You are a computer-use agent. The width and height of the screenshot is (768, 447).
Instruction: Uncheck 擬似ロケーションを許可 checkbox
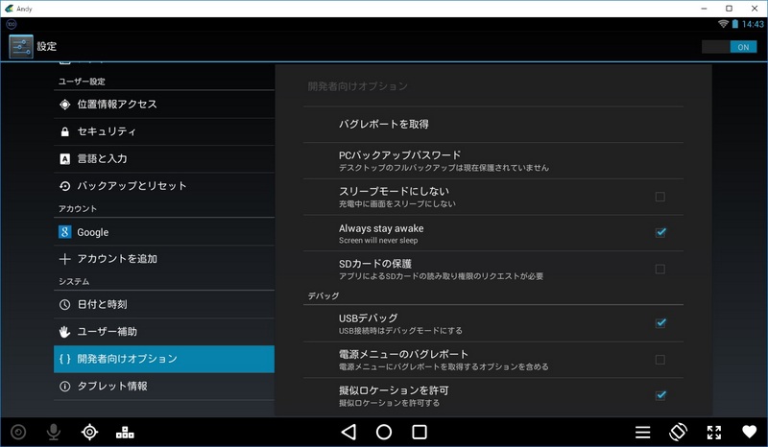660,395
